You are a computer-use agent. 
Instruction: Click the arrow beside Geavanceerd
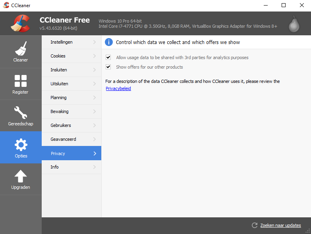(x=95, y=139)
